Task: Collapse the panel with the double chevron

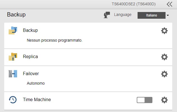Action: tap(169, 4)
